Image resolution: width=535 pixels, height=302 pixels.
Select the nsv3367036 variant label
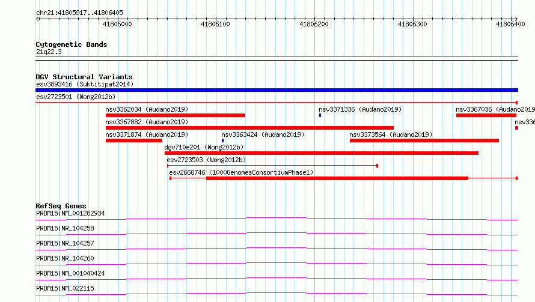point(495,109)
